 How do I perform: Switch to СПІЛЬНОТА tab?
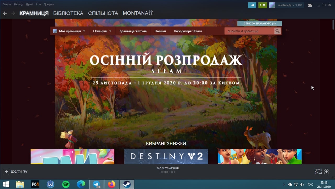click(103, 13)
